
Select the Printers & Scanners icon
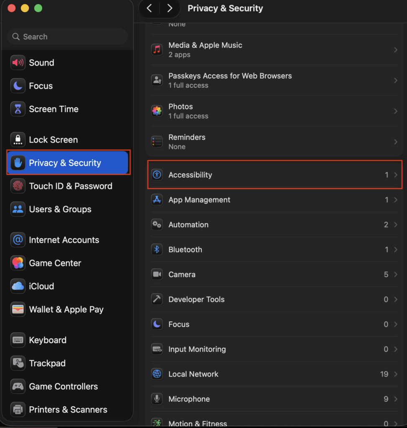18,410
